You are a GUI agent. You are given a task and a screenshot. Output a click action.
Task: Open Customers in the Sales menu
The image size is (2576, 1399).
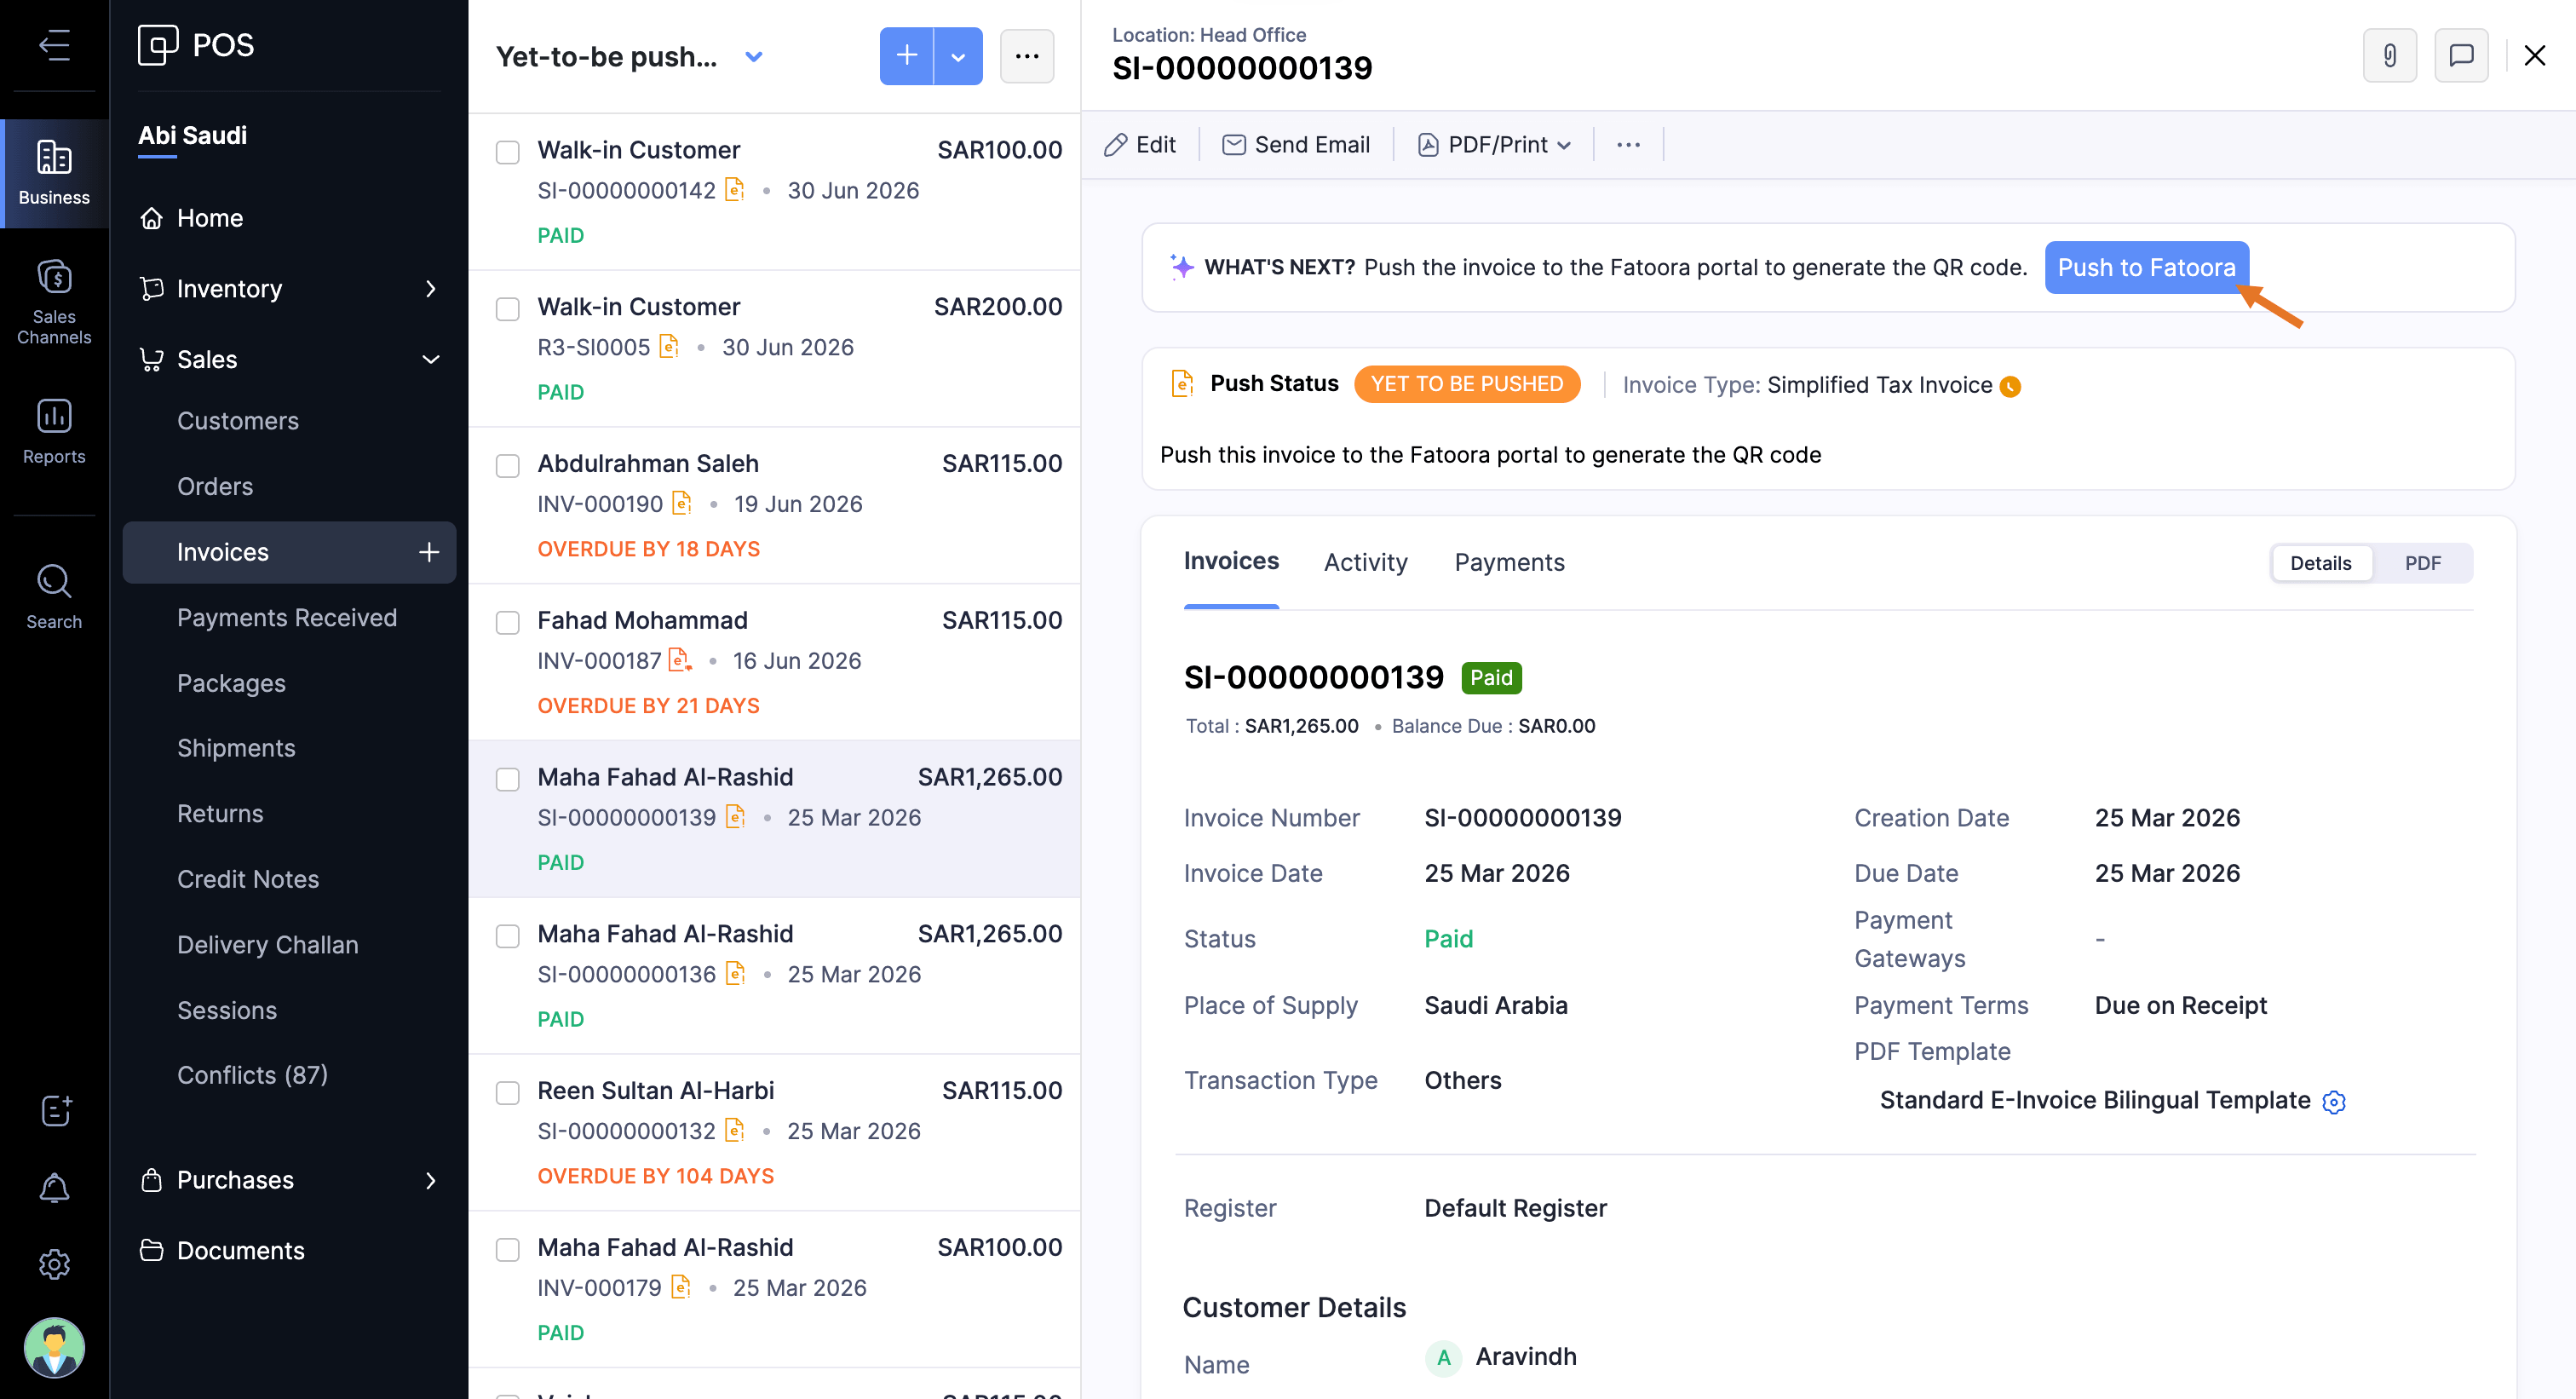click(238, 421)
